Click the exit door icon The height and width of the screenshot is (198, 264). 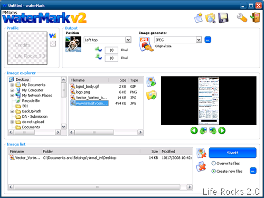[255, 17]
